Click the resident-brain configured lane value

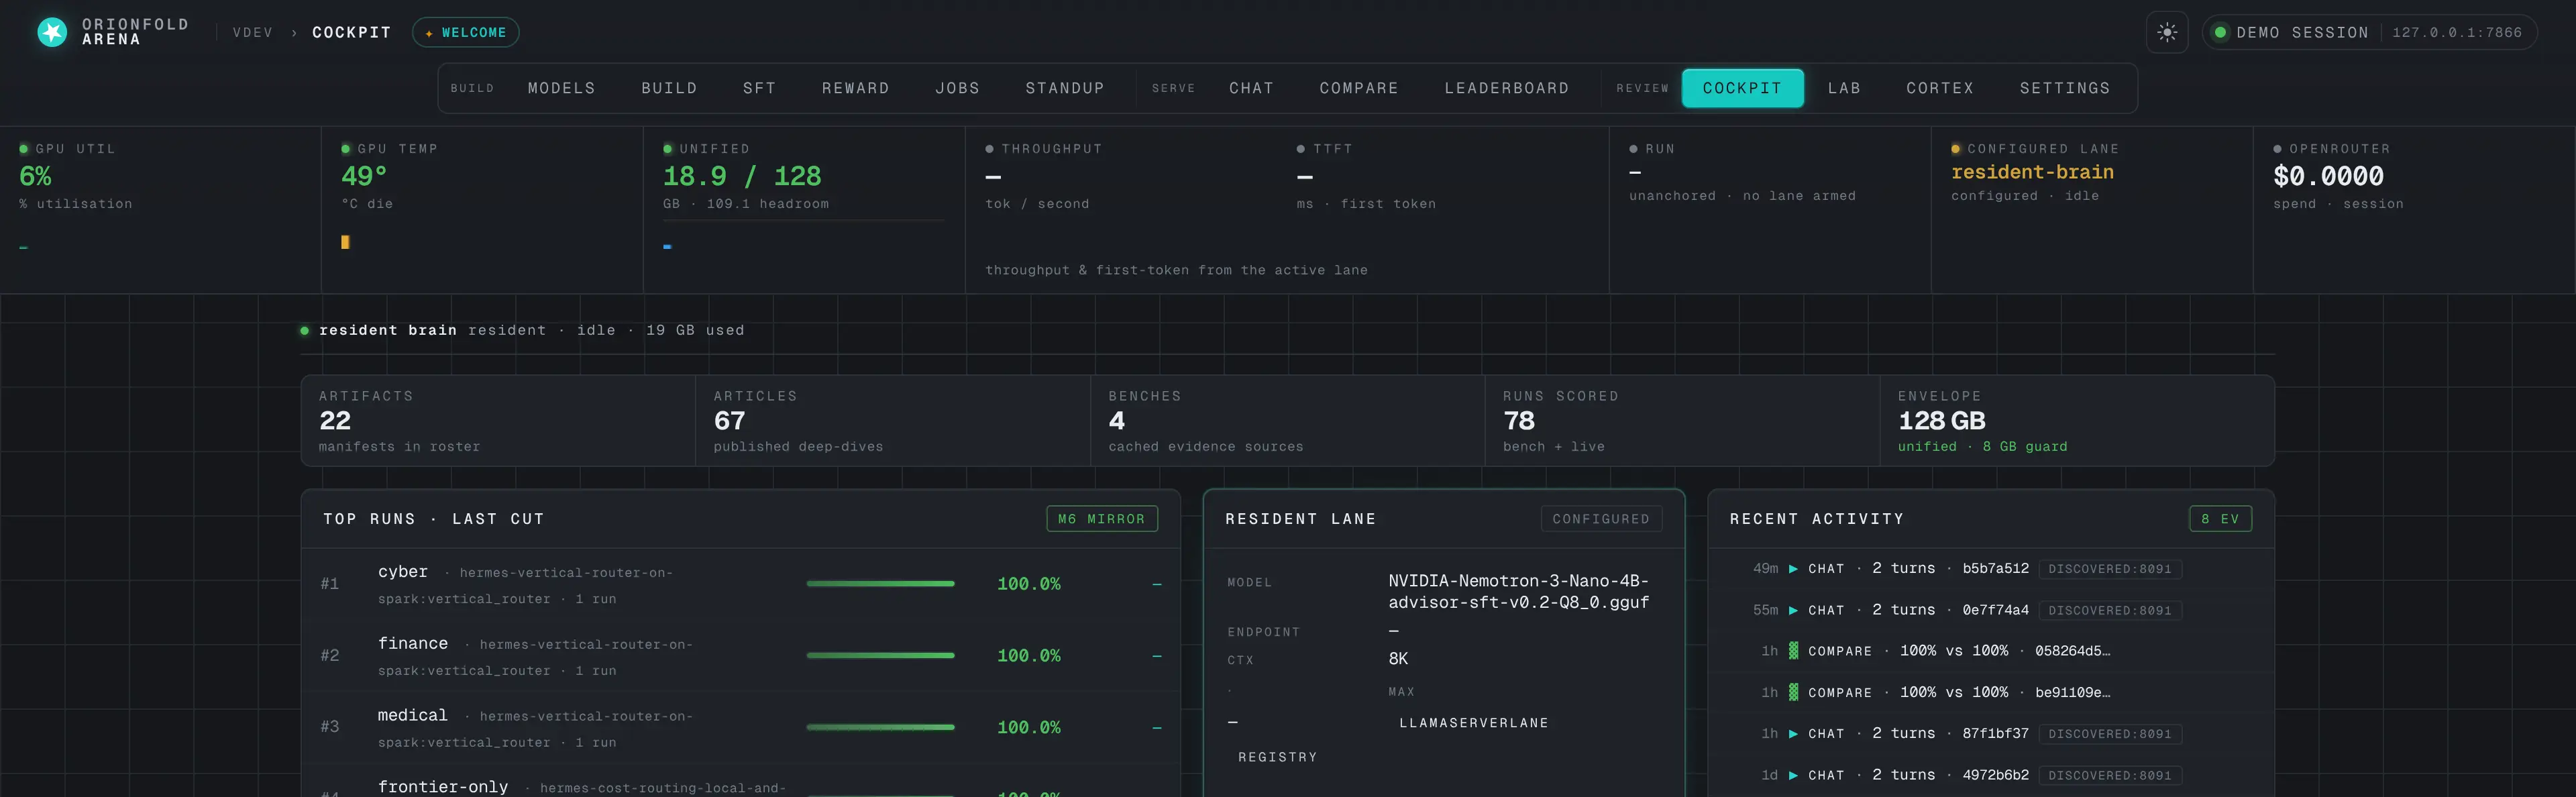[x=2032, y=172]
